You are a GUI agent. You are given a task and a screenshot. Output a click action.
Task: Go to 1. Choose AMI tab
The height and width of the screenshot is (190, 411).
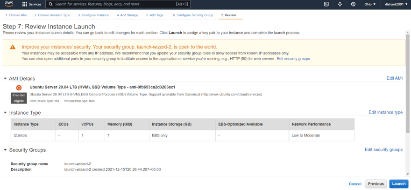coord(16,15)
